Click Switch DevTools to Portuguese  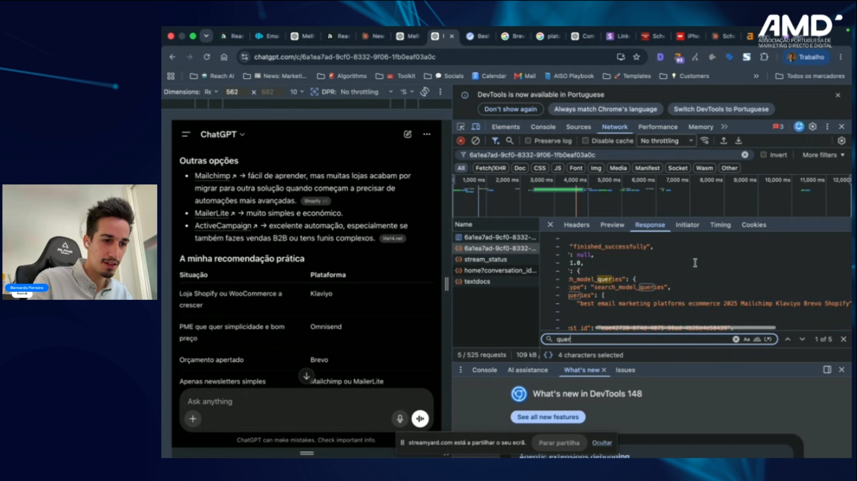point(721,109)
